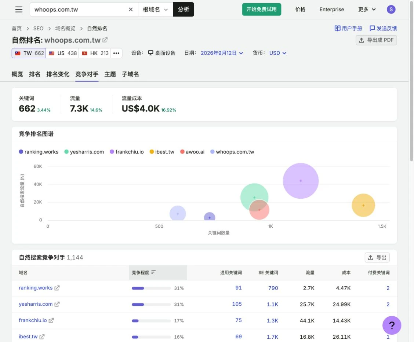Start the free trial with 开始免费试用
This screenshot has width=414, height=342.
(261, 10)
